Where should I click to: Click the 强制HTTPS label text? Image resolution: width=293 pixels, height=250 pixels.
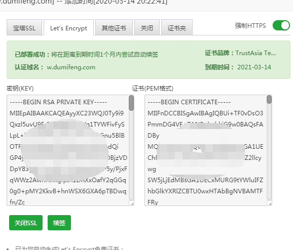[250, 26]
